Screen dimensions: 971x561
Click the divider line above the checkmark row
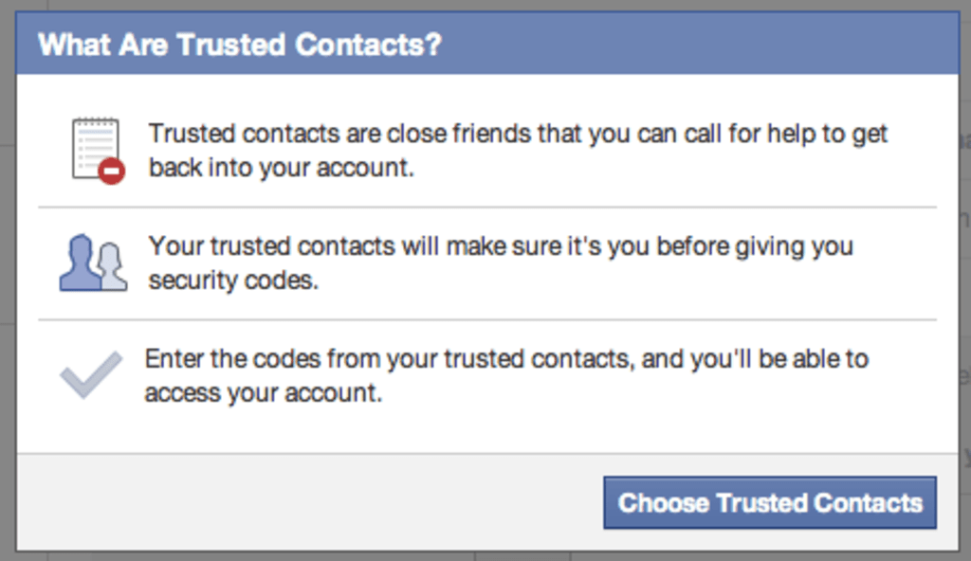pyautogui.click(x=487, y=320)
